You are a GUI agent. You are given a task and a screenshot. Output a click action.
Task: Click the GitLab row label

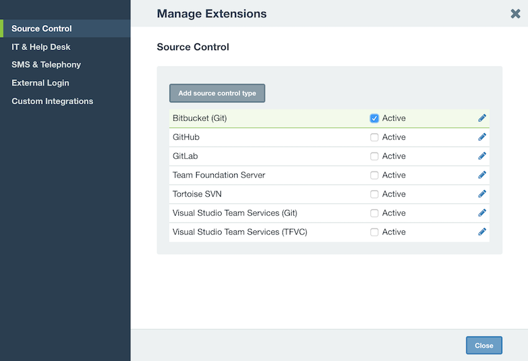185,156
